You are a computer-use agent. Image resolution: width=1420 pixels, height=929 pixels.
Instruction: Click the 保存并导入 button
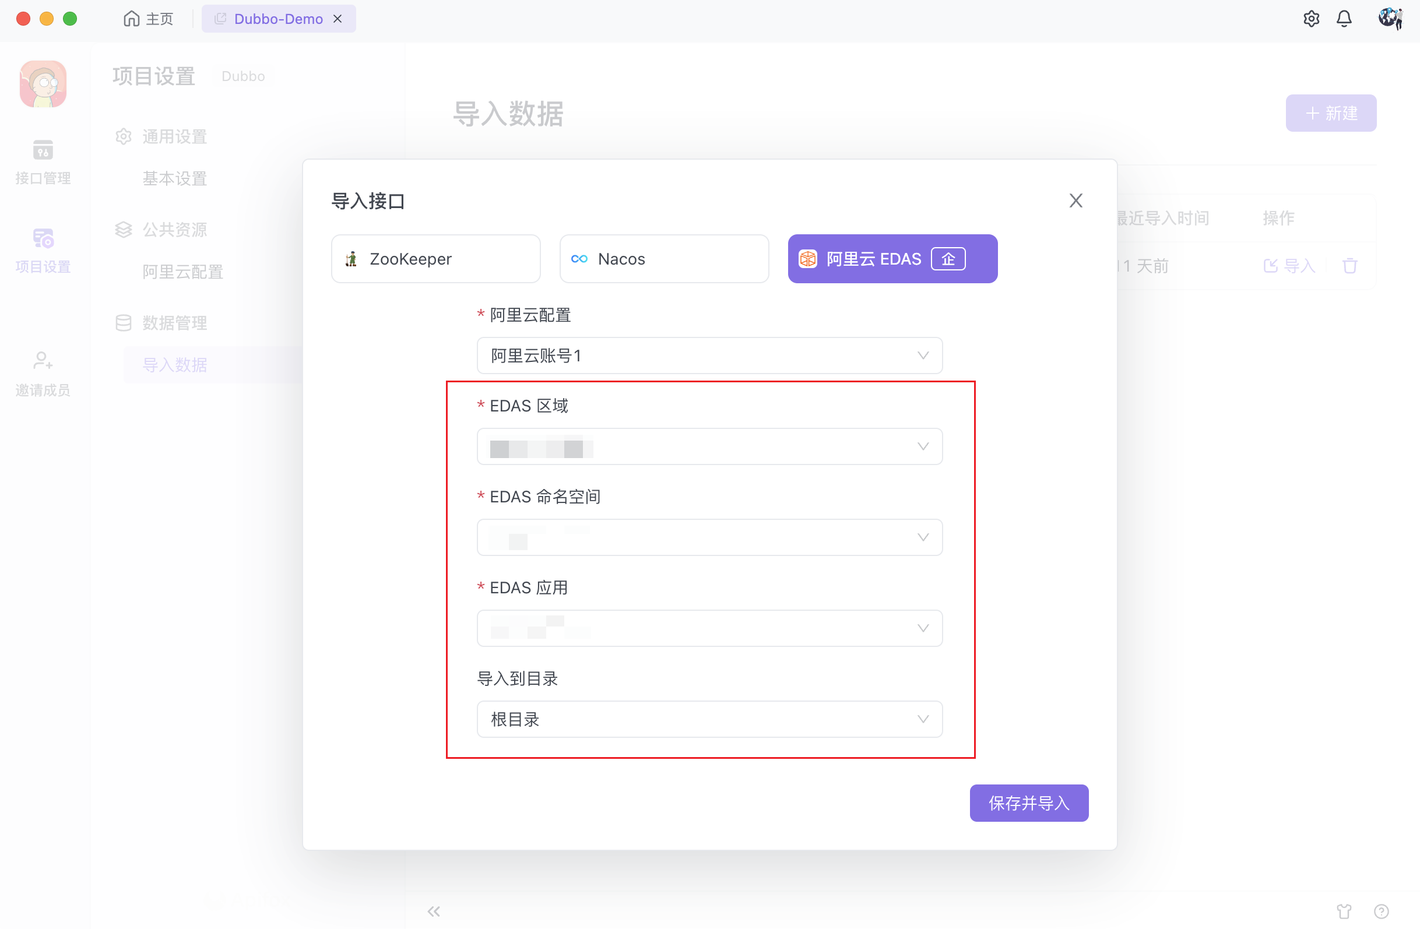1029,803
